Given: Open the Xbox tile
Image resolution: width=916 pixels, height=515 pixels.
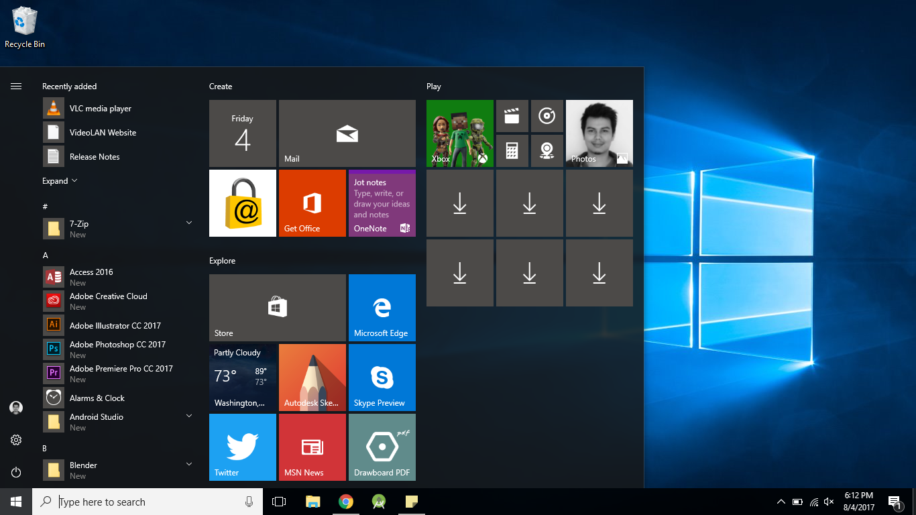Looking at the screenshot, I should [460, 133].
